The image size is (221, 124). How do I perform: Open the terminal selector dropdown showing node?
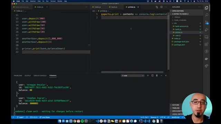[133, 76]
